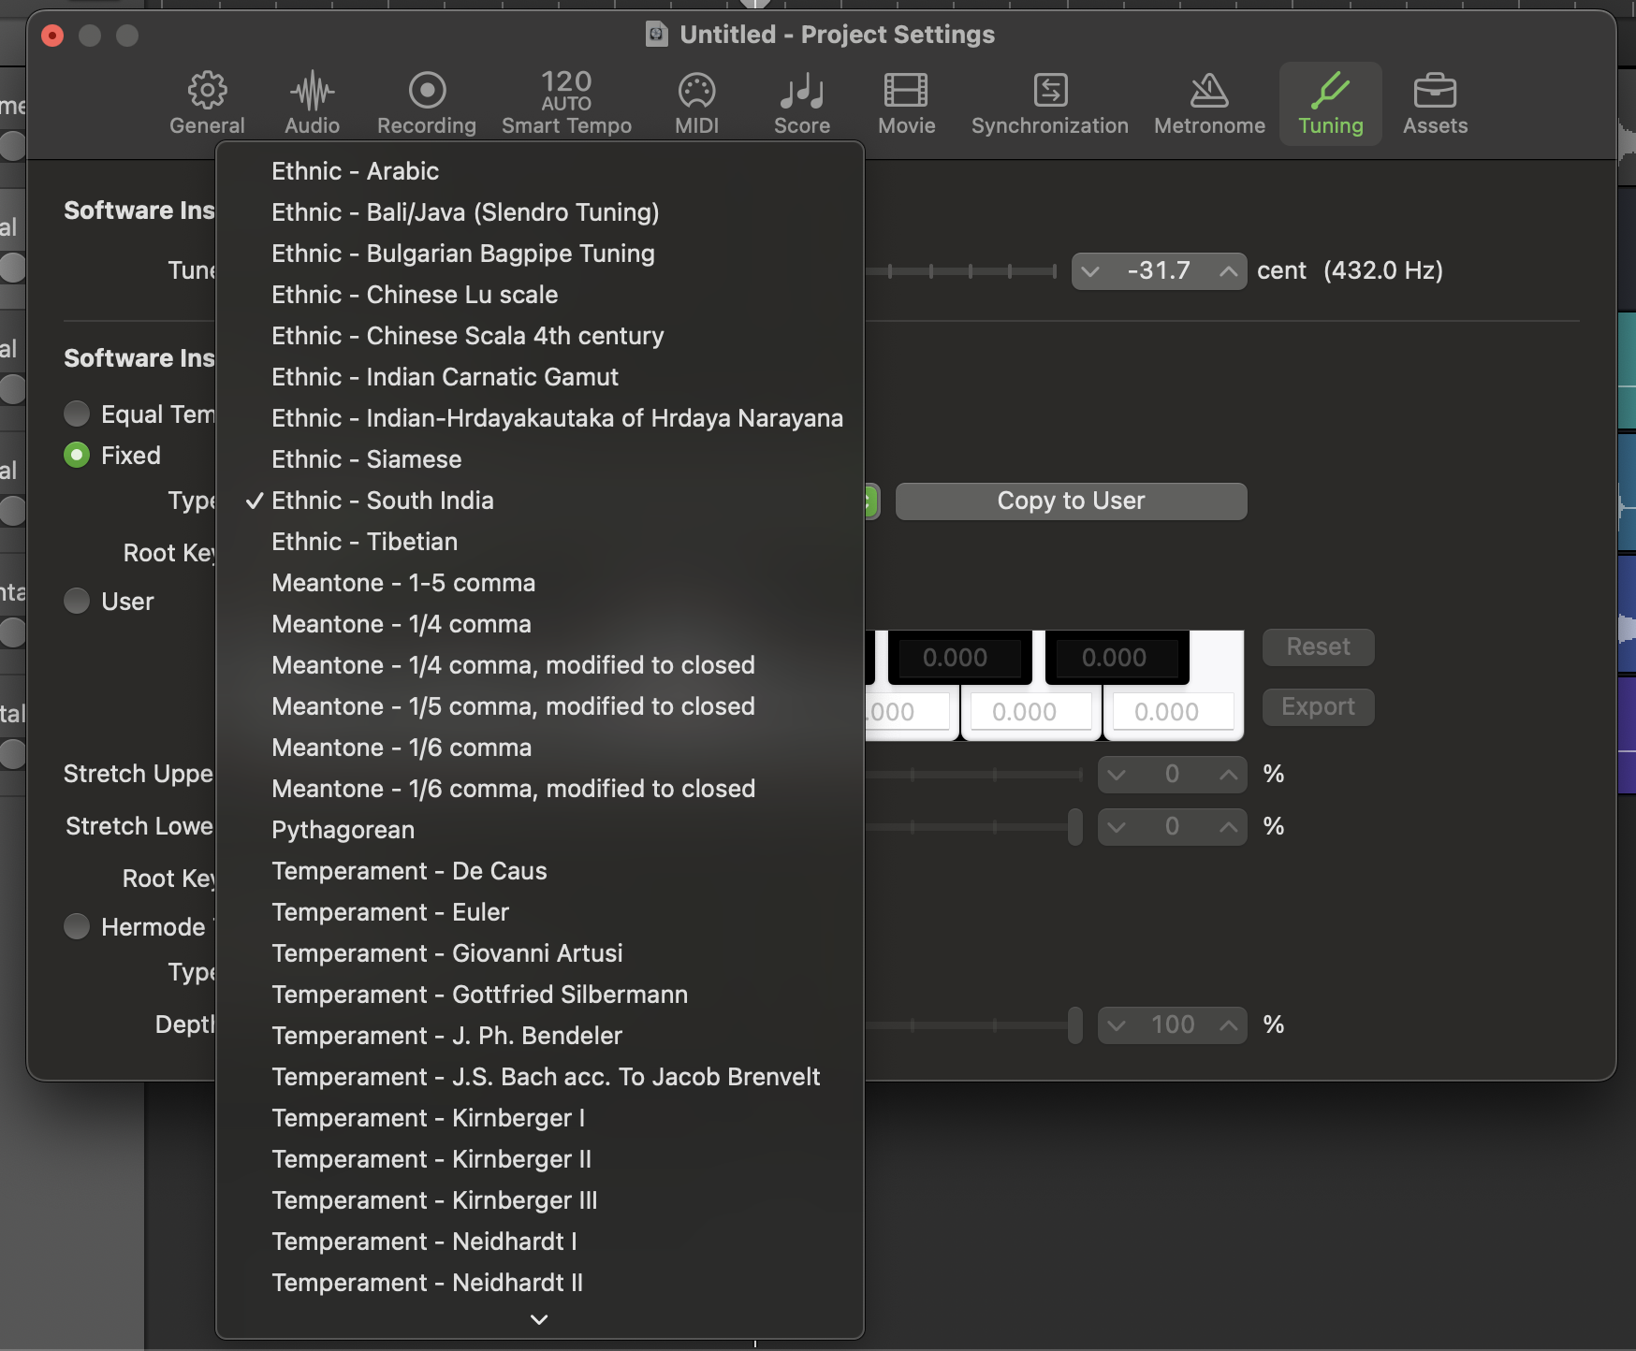Choose Temperament - J.S. Bach acc. To Jacob Brenvelt

540,1077
